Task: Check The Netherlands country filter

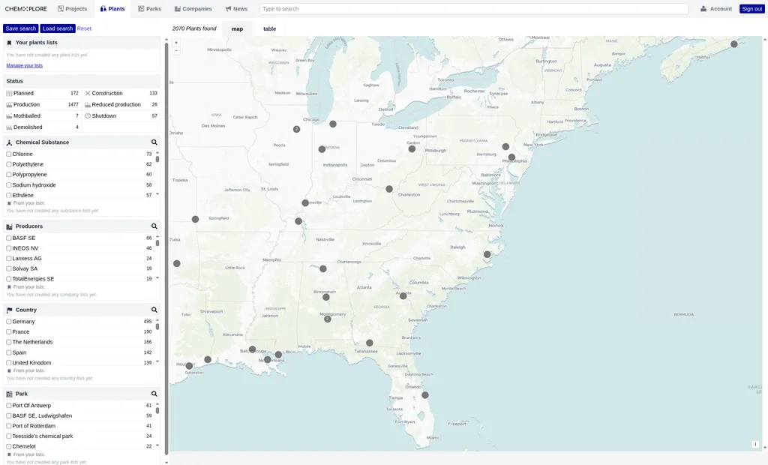Action: [x=9, y=342]
